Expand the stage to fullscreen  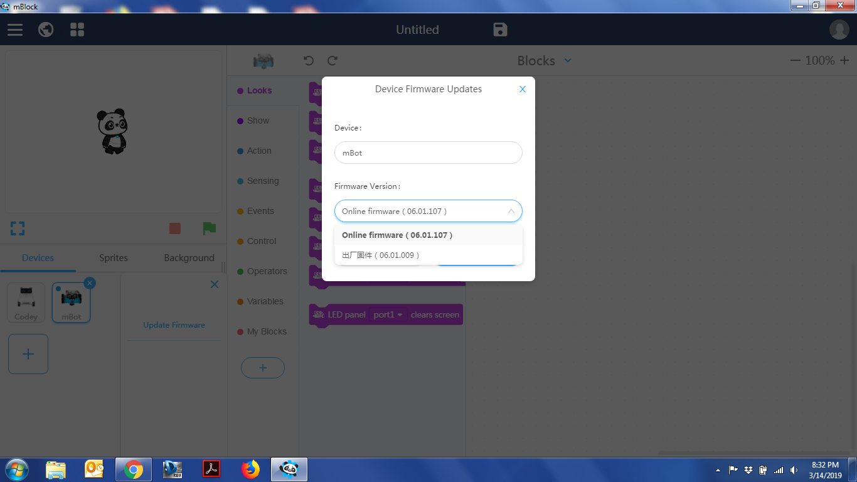pyautogui.click(x=18, y=228)
